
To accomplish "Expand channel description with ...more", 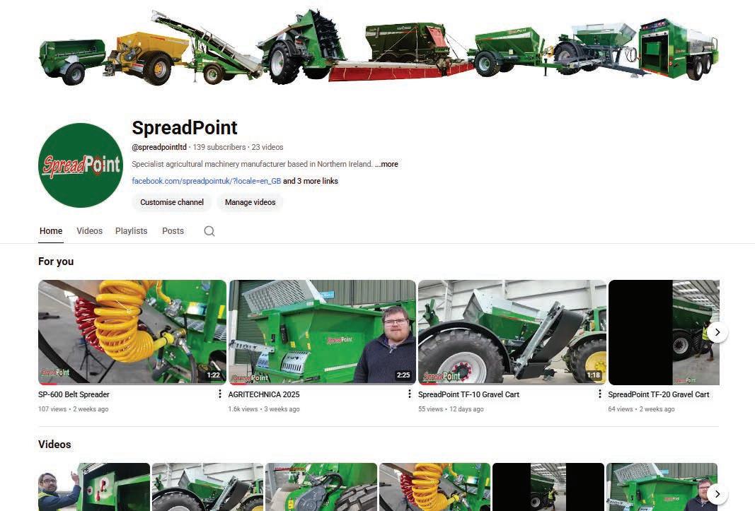I will pyautogui.click(x=386, y=164).
